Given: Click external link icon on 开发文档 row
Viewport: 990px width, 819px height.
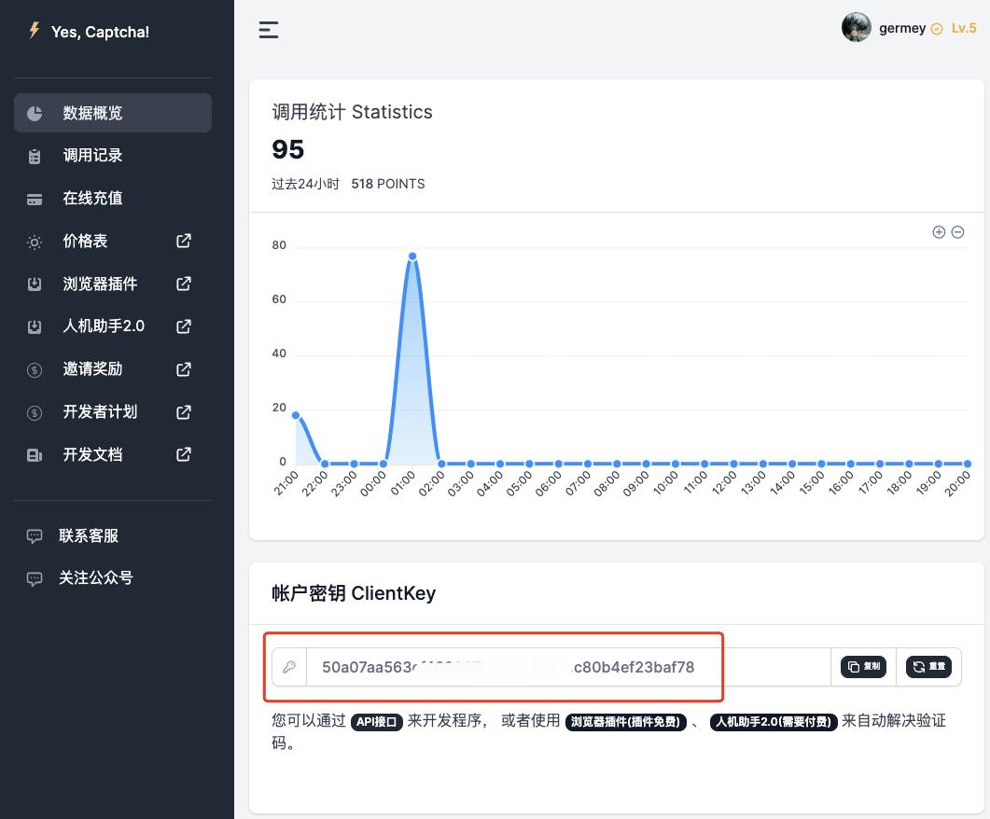Looking at the screenshot, I should (184, 455).
